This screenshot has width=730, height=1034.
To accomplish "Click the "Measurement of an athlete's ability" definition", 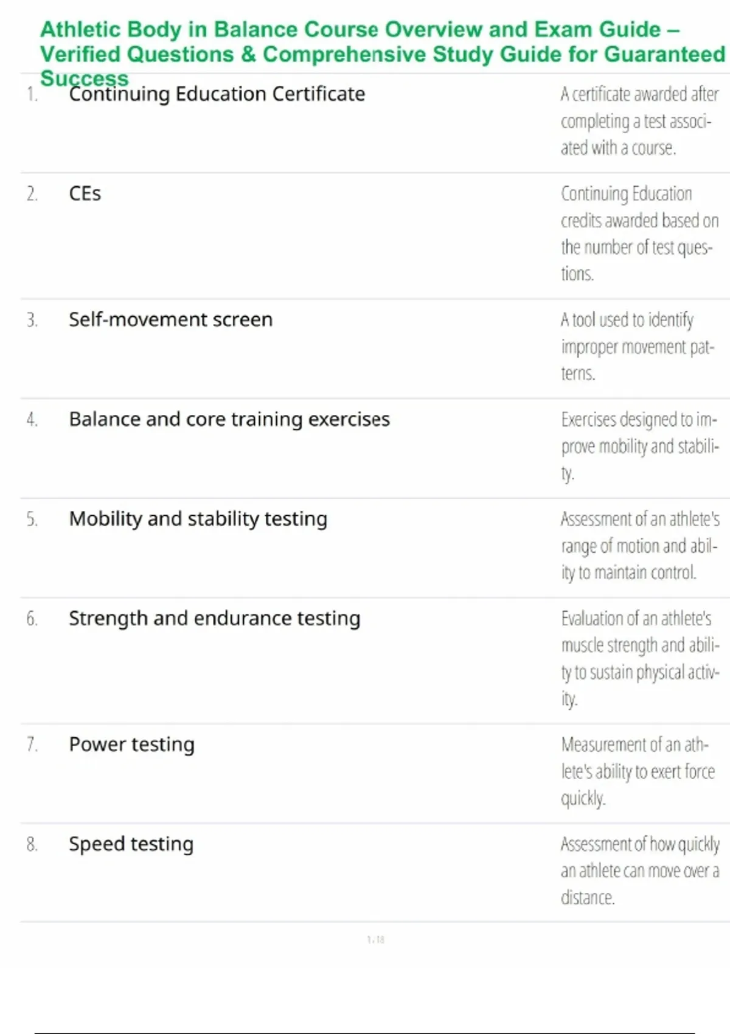I will (x=638, y=771).
